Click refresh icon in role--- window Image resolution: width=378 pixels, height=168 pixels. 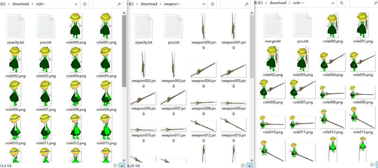[342, 3]
